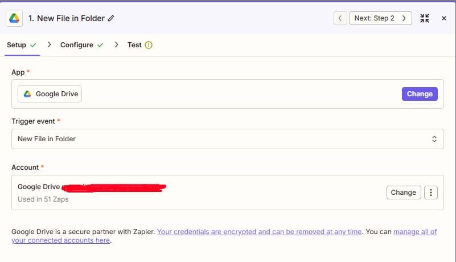Go to previous step with left chevron
This screenshot has height=262, width=456.
coord(340,18)
